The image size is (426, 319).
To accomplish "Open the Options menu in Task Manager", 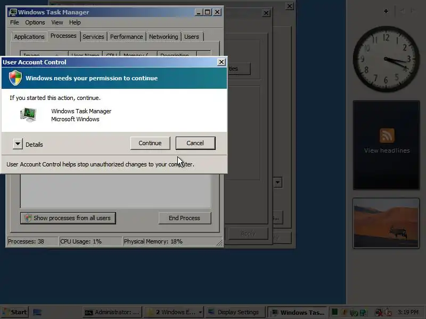I will 35,22.
